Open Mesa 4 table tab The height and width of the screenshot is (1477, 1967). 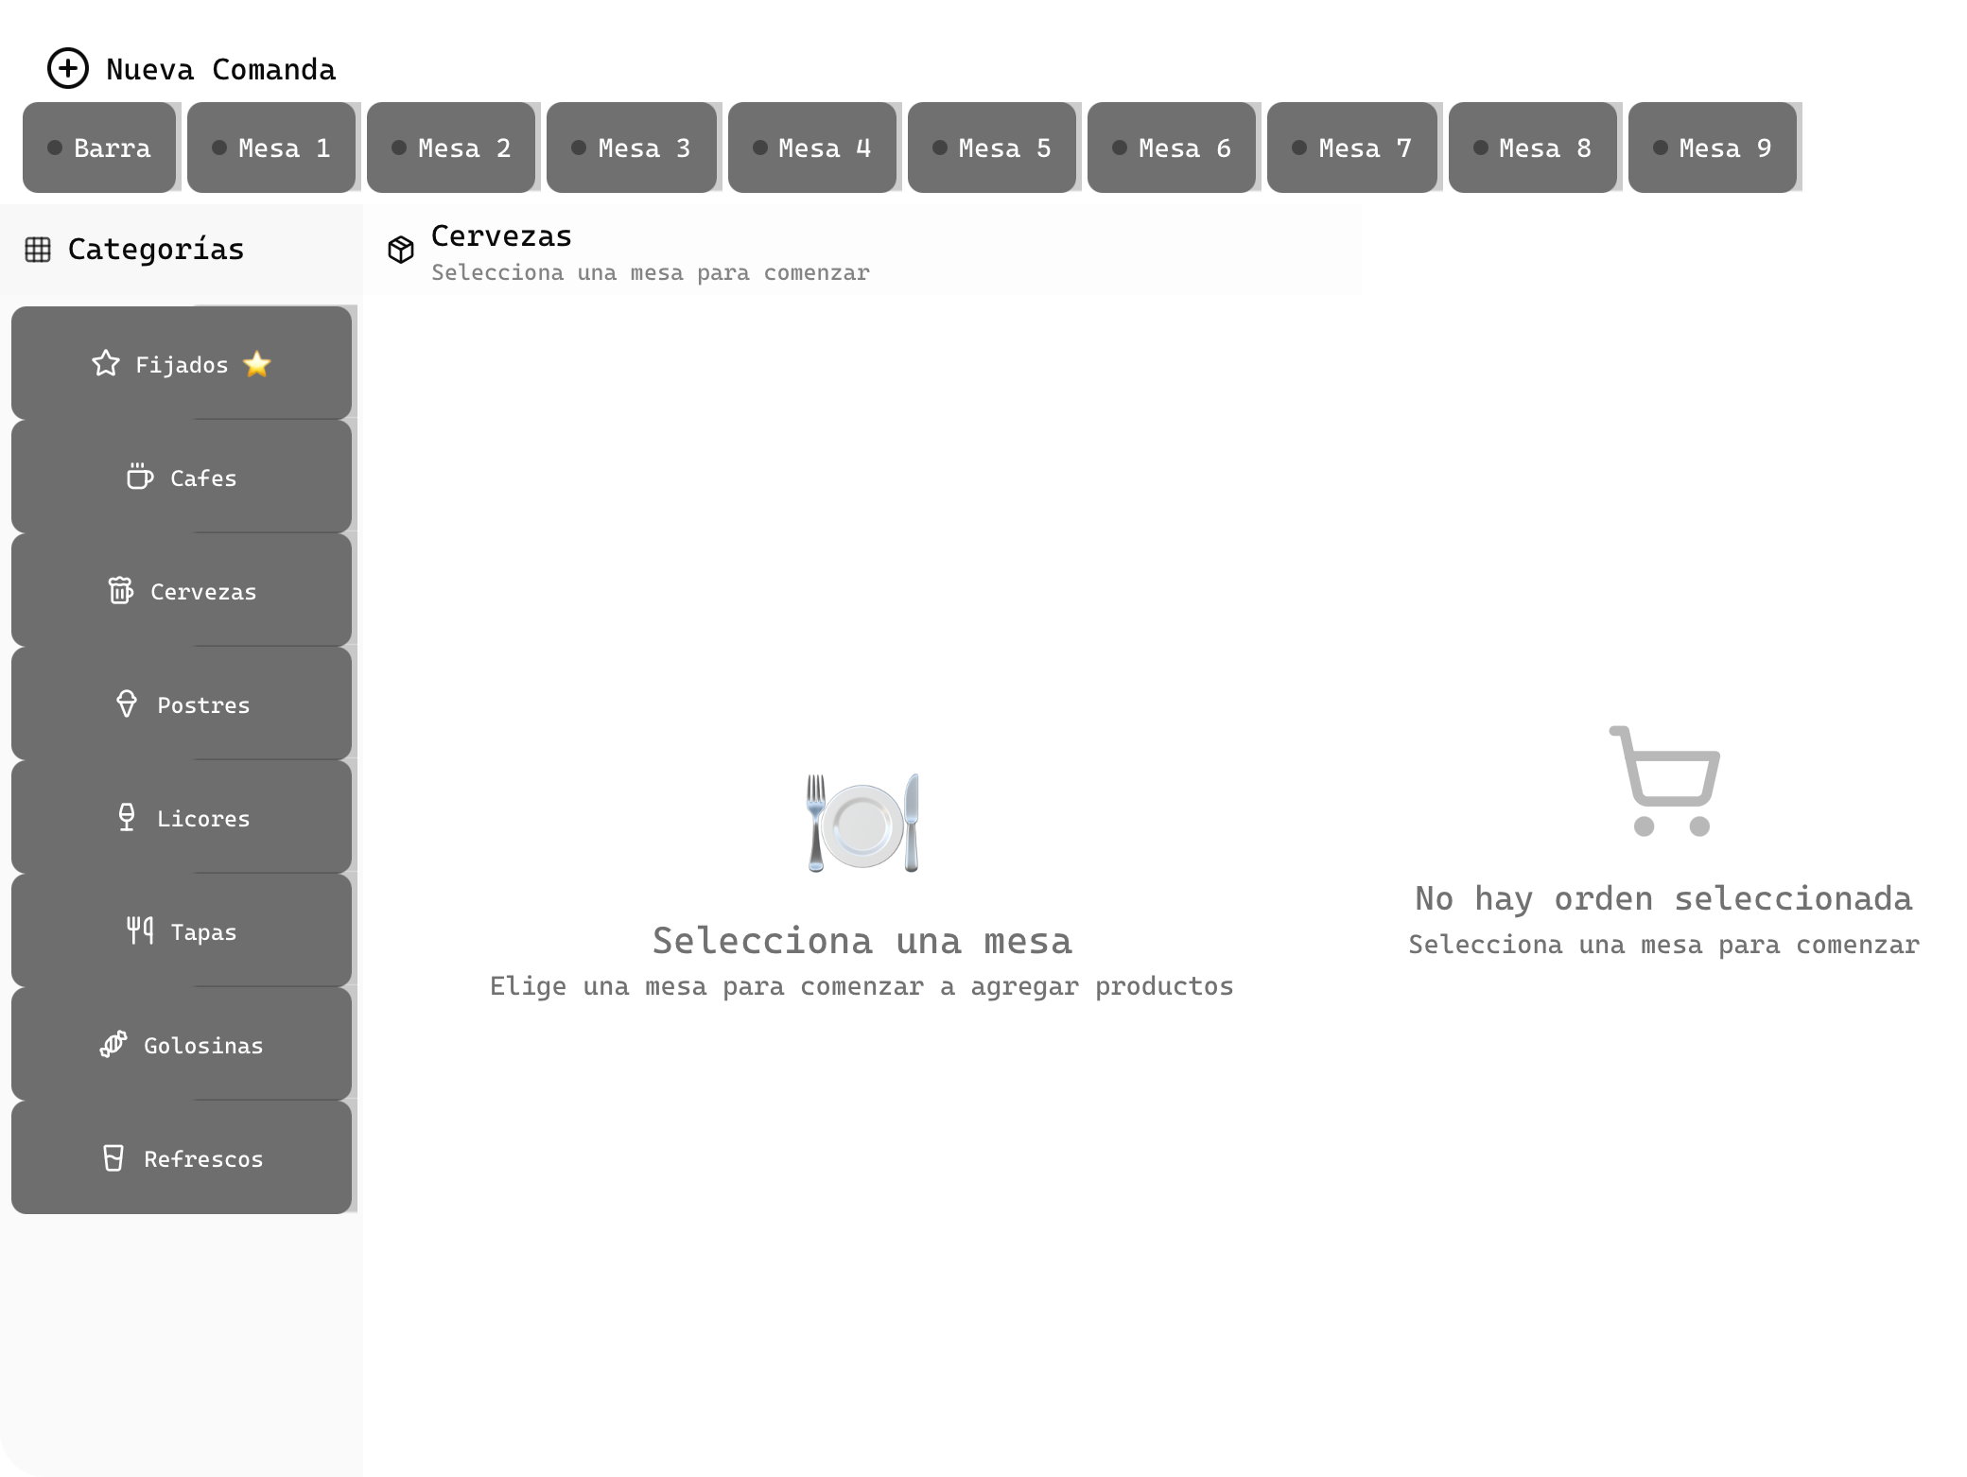(x=812, y=148)
